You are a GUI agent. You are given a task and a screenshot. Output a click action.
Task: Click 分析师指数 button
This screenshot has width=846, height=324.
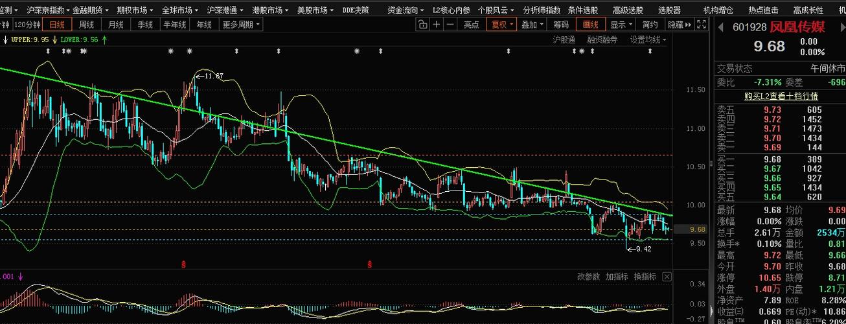click(542, 10)
